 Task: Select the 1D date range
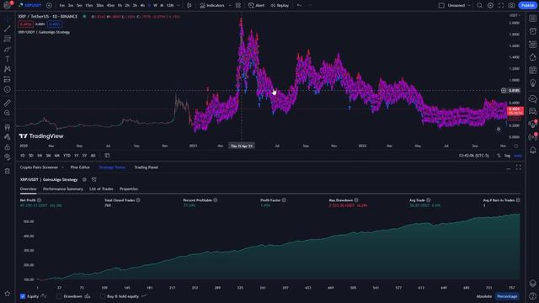[23, 156]
